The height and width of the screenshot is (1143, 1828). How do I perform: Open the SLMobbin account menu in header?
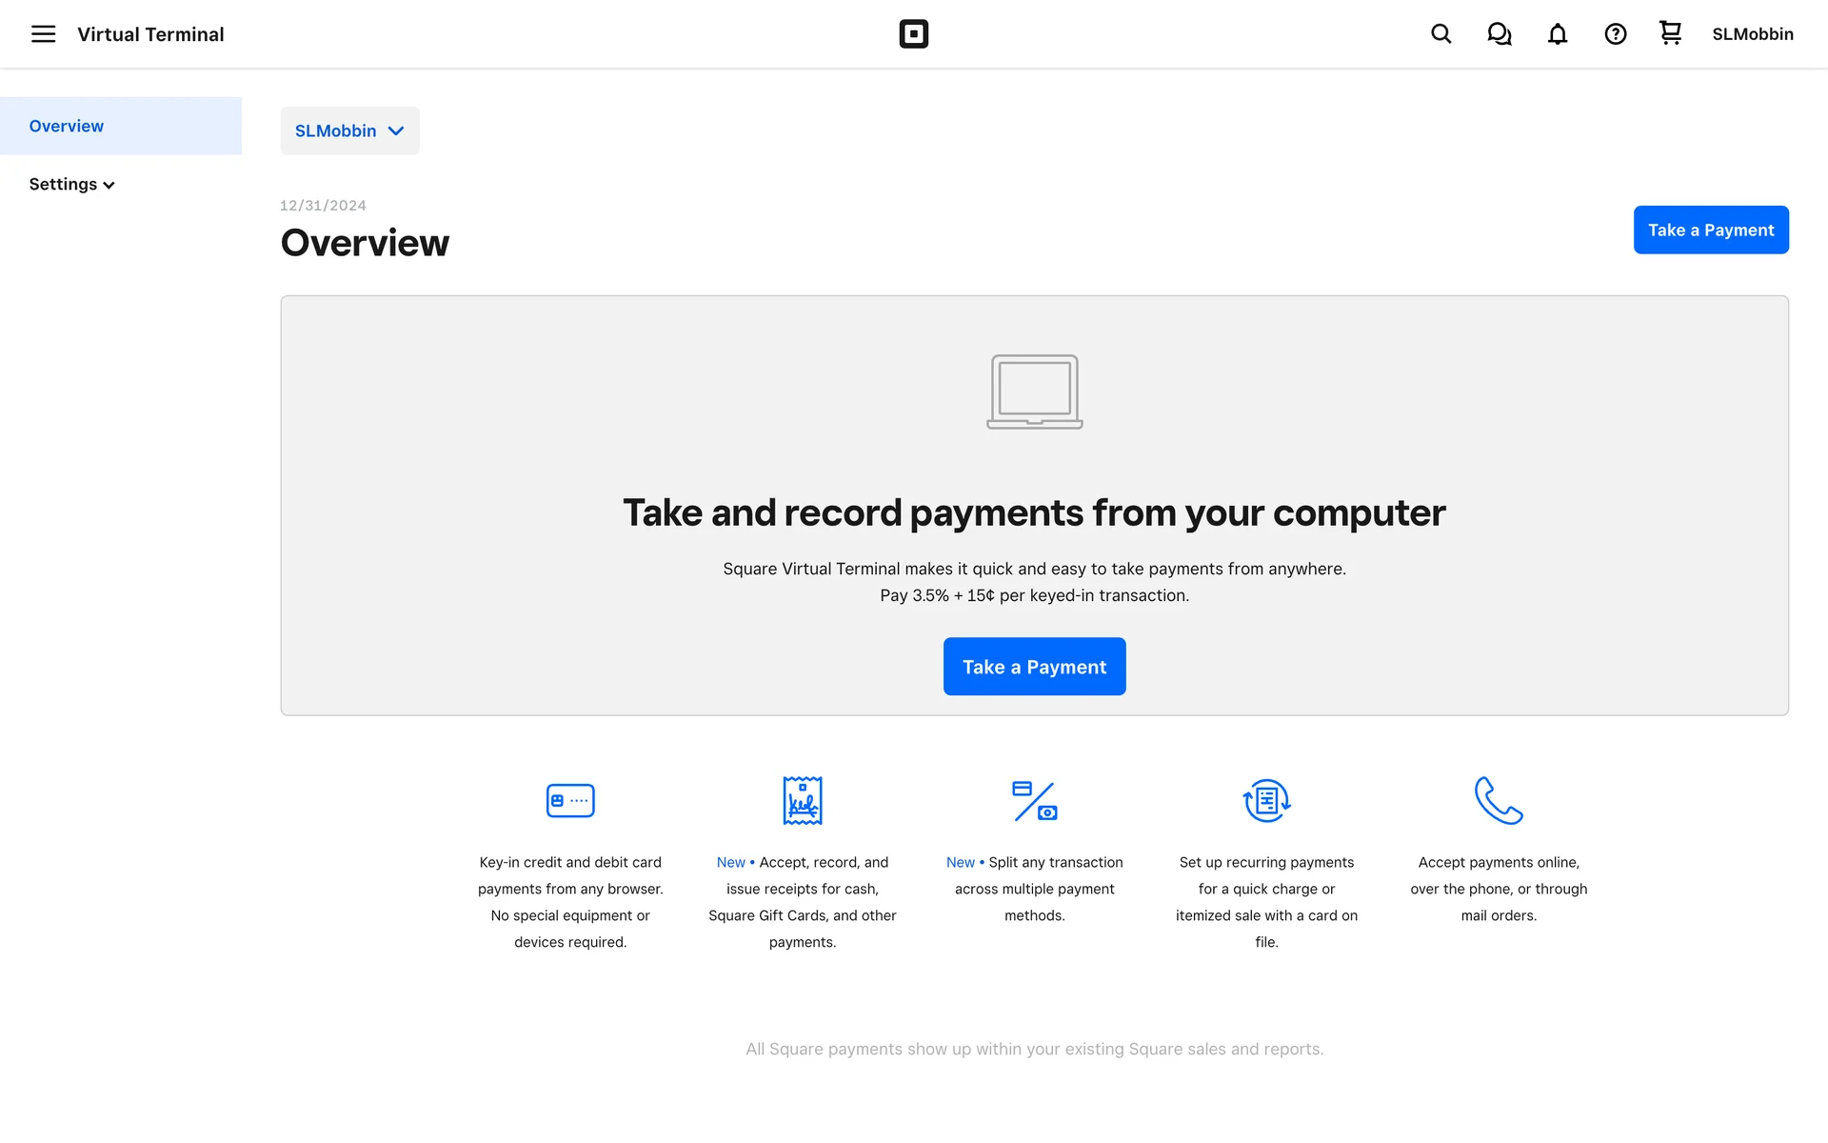point(1752,34)
